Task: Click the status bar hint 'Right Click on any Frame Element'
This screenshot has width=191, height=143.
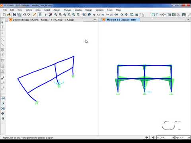Action: 28,138
